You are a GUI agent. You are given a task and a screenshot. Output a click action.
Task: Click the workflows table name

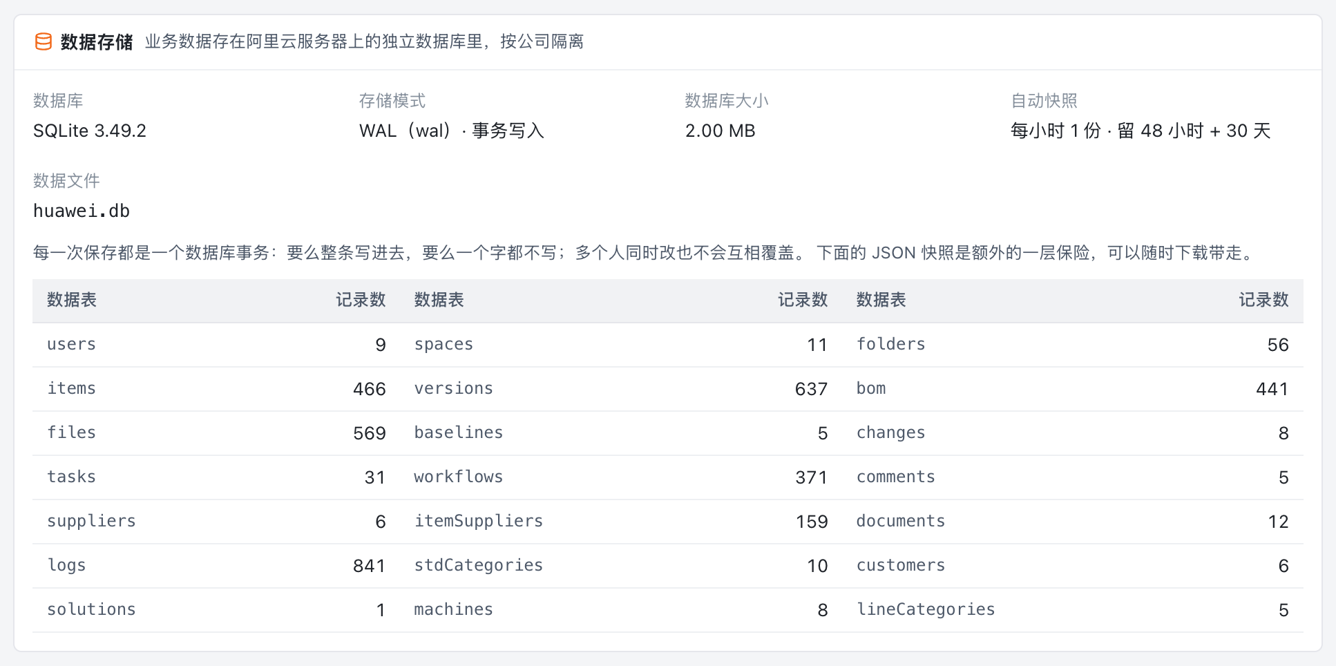pos(459,477)
